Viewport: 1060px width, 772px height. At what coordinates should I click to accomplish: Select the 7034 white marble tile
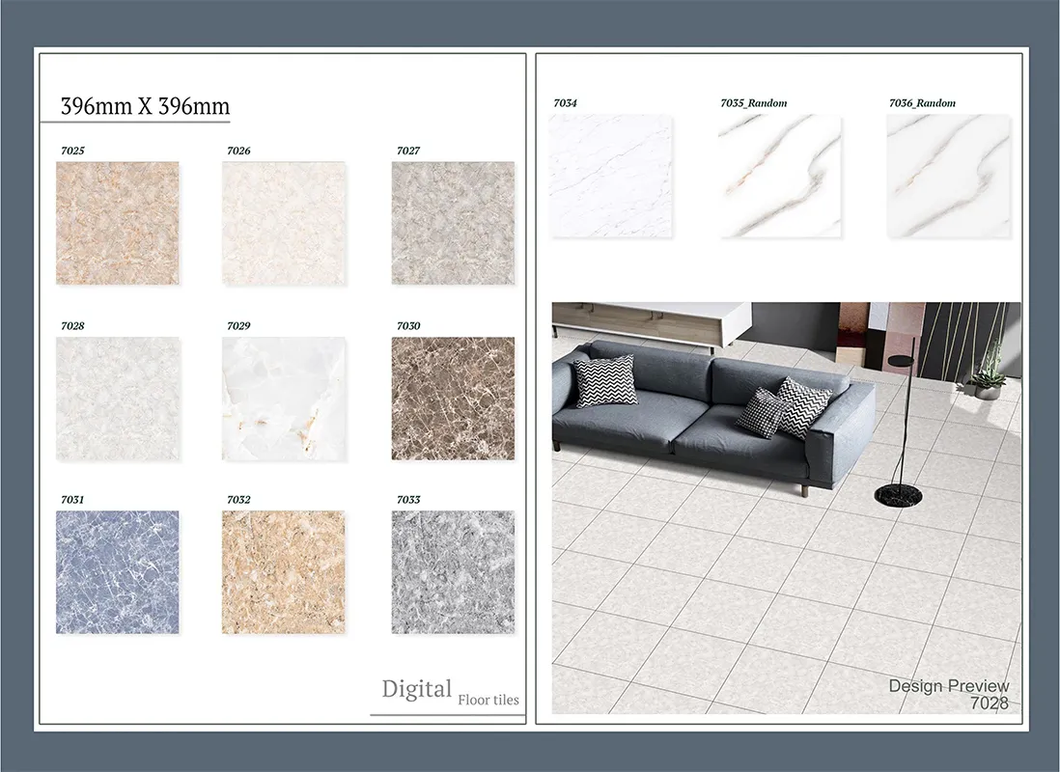611,177
